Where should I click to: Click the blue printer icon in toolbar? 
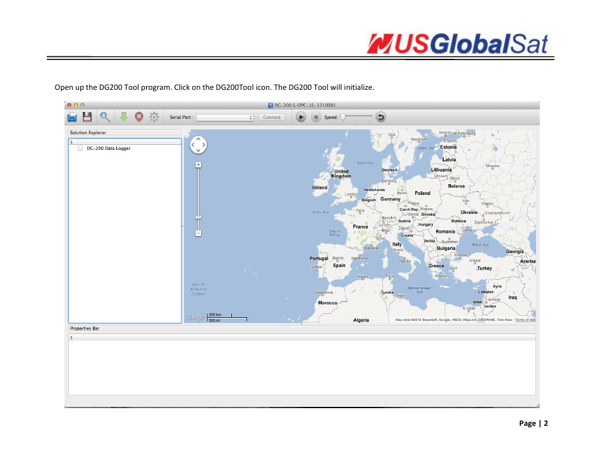(72, 118)
